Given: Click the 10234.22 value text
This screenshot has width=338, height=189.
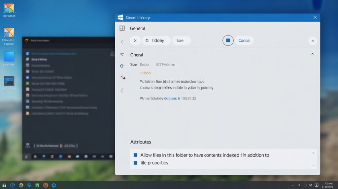Looking at the screenshot, I should (188, 98).
